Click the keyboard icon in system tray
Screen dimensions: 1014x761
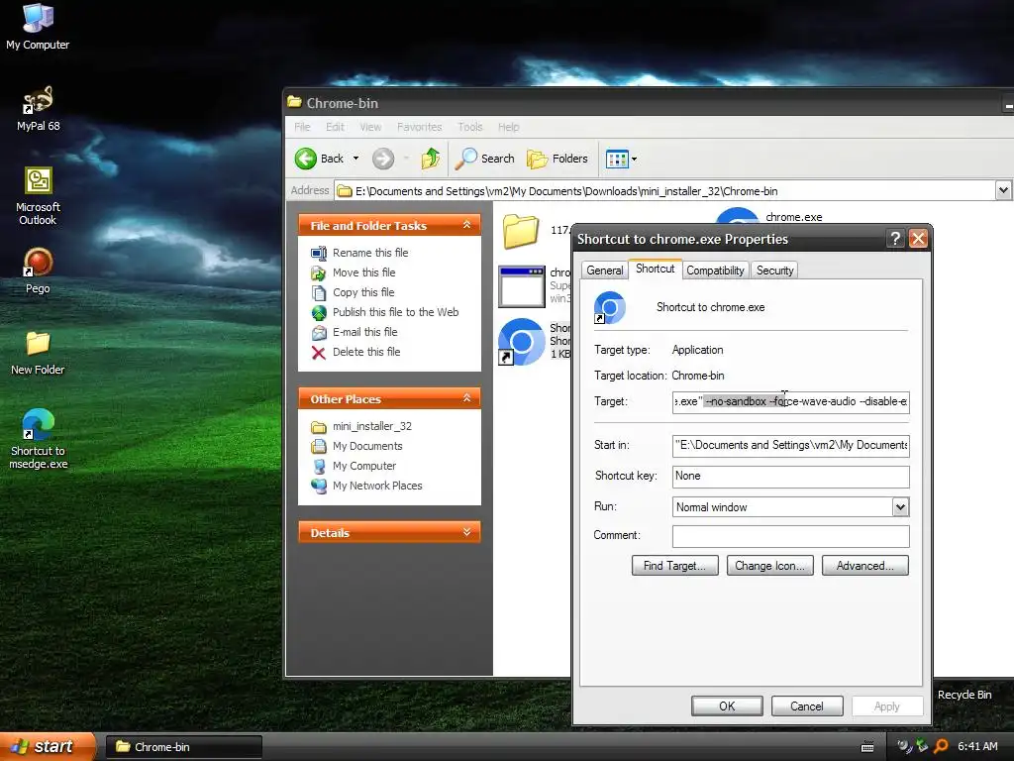[x=867, y=747]
